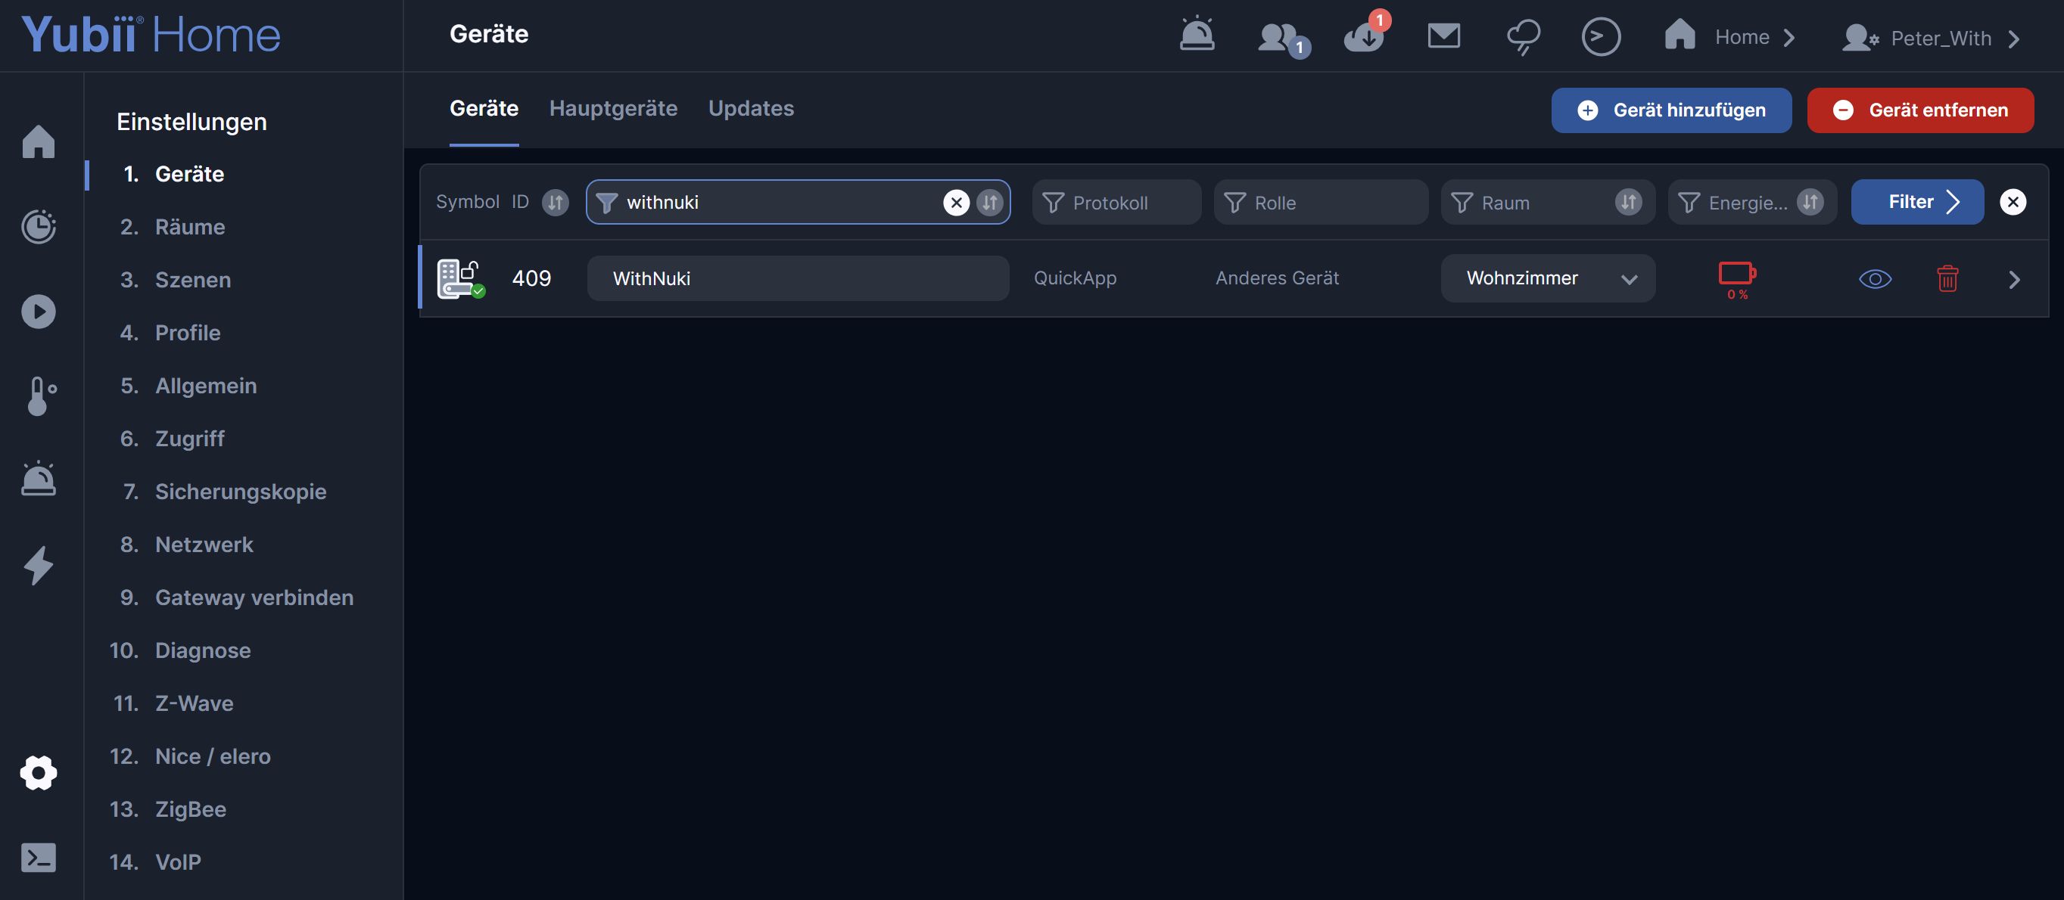The image size is (2064, 900).
Task: Open the console terminal icon in sidebar
Action: coord(39,858)
